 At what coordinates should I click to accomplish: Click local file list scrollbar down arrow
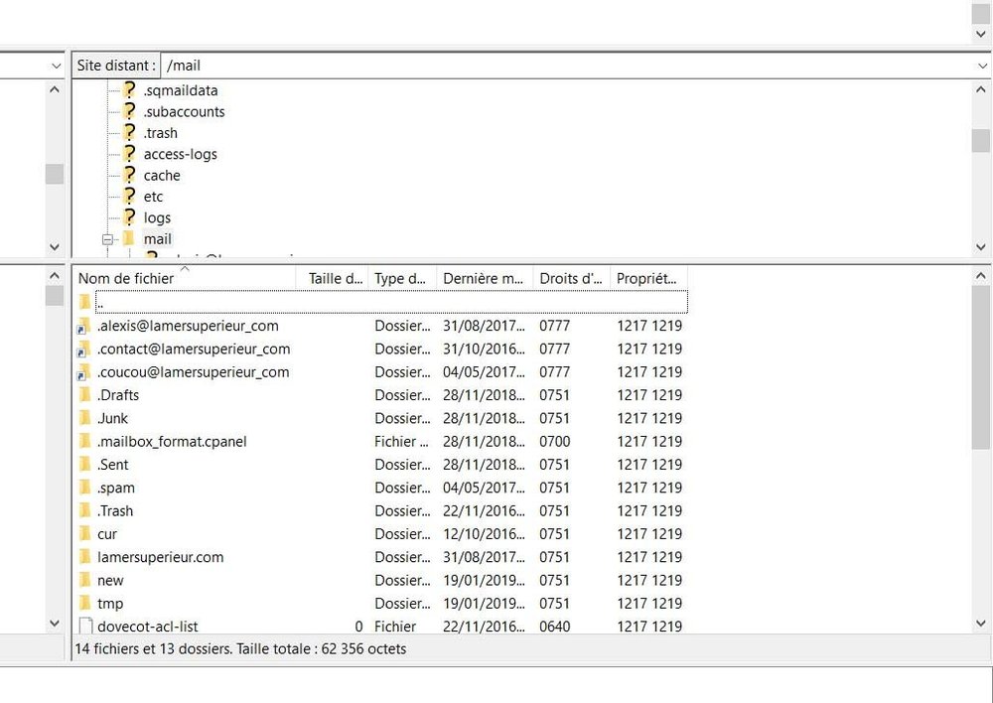(55, 624)
